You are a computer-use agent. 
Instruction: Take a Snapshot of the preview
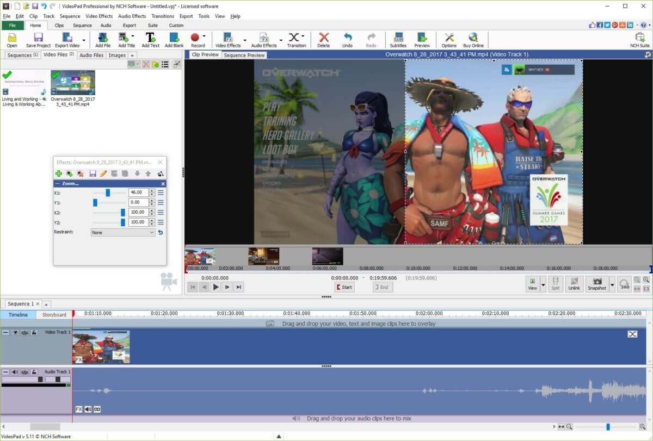[597, 283]
